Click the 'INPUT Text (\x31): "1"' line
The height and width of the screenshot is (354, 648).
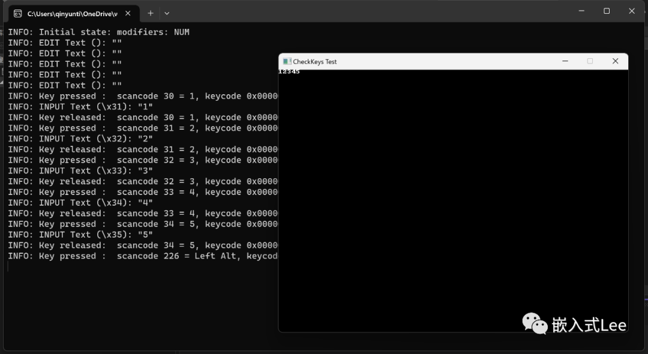tap(80, 107)
